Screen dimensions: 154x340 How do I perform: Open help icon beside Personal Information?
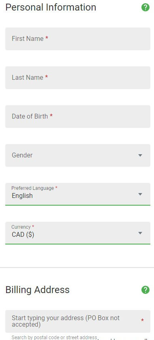click(145, 8)
